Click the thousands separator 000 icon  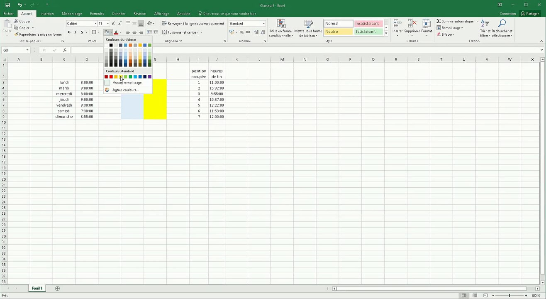(248, 32)
